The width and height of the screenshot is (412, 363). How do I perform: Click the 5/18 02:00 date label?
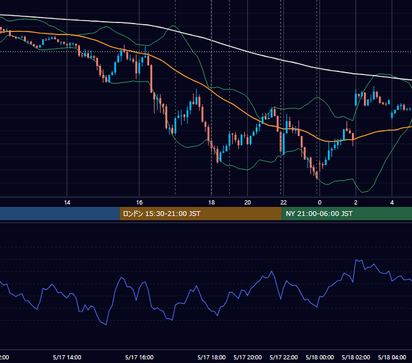click(x=356, y=357)
